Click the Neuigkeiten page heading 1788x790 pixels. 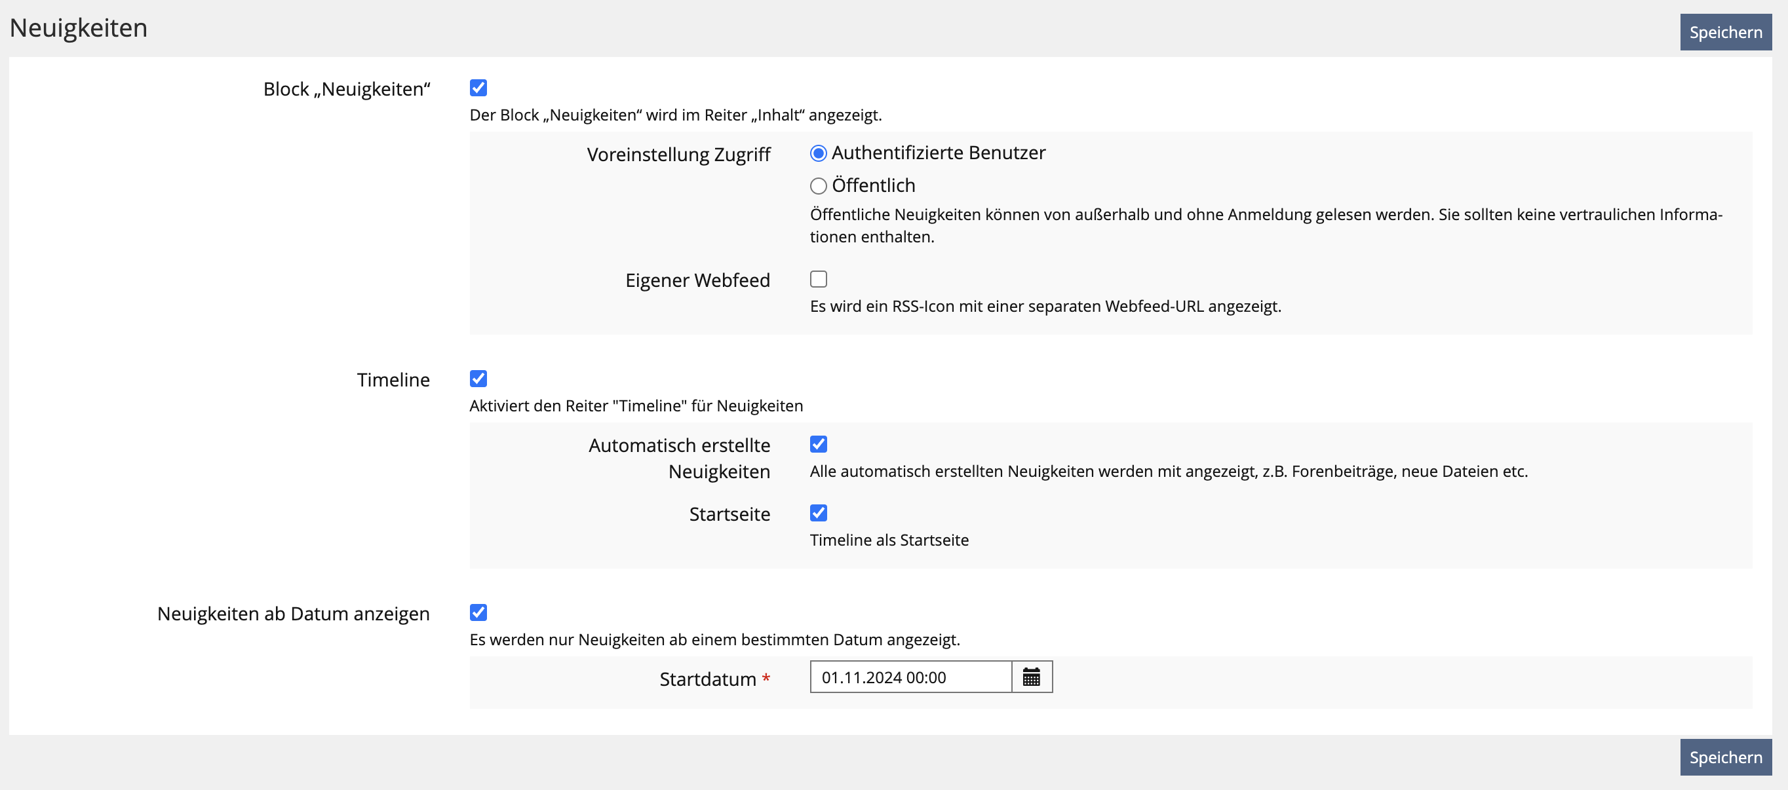(x=79, y=28)
